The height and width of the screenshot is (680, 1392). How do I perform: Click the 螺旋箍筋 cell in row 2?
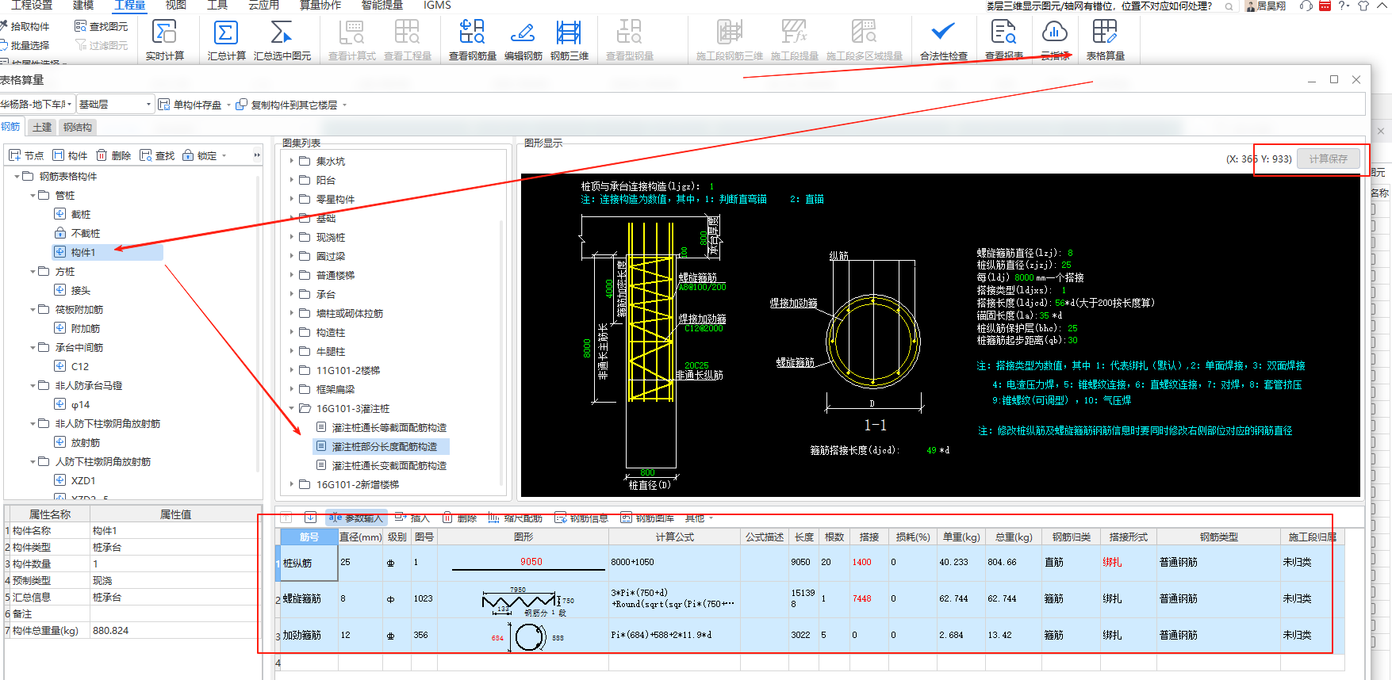[309, 599]
